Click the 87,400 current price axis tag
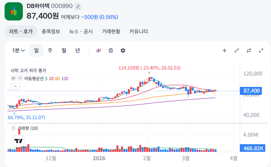This screenshot has height=167, width=271. [x=251, y=91]
